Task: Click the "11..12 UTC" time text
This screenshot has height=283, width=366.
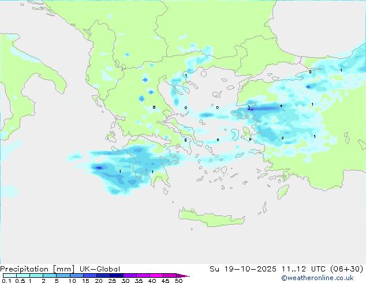Action: [x=304, y=269]
